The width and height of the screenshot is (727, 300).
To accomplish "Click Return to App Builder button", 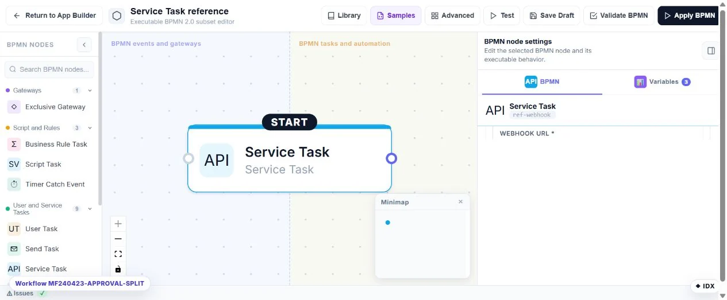I will (x=55, y=15).
